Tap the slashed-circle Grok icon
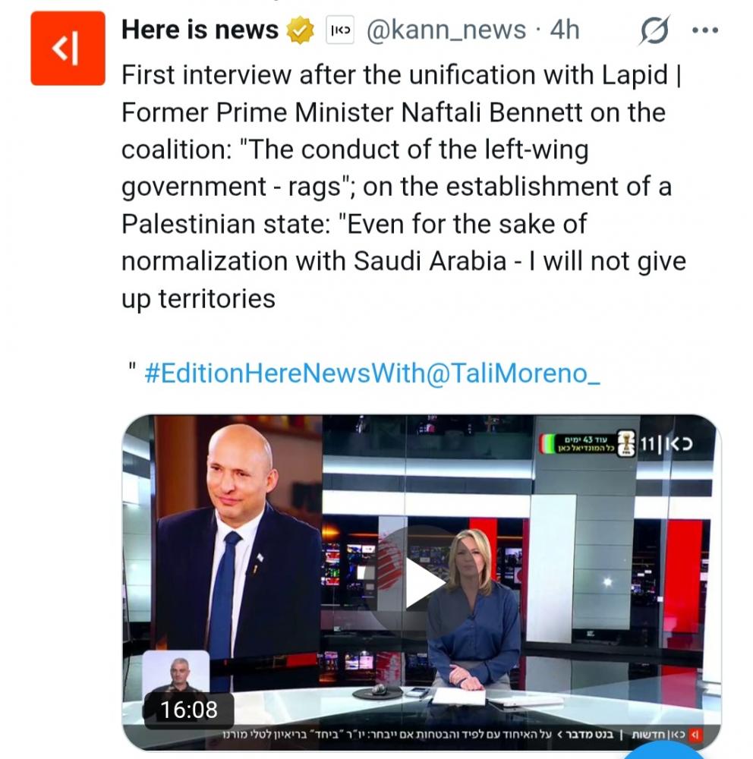 (654, 32)
